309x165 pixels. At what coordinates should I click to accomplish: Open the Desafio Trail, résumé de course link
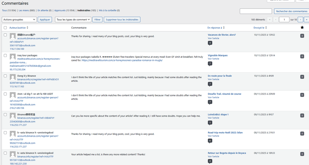(x=224, y=94)
